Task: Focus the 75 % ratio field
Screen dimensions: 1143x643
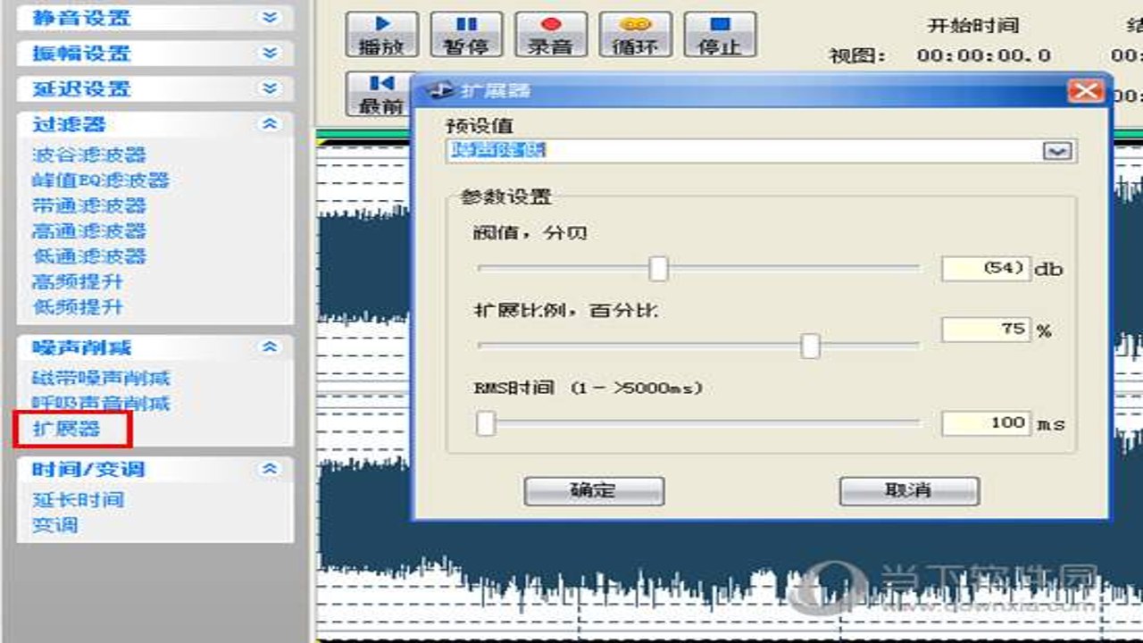Action: [986, 330]
